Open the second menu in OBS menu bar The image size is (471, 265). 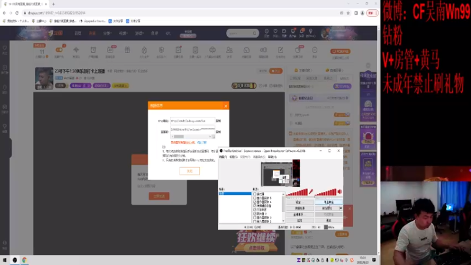pos(233,157)
